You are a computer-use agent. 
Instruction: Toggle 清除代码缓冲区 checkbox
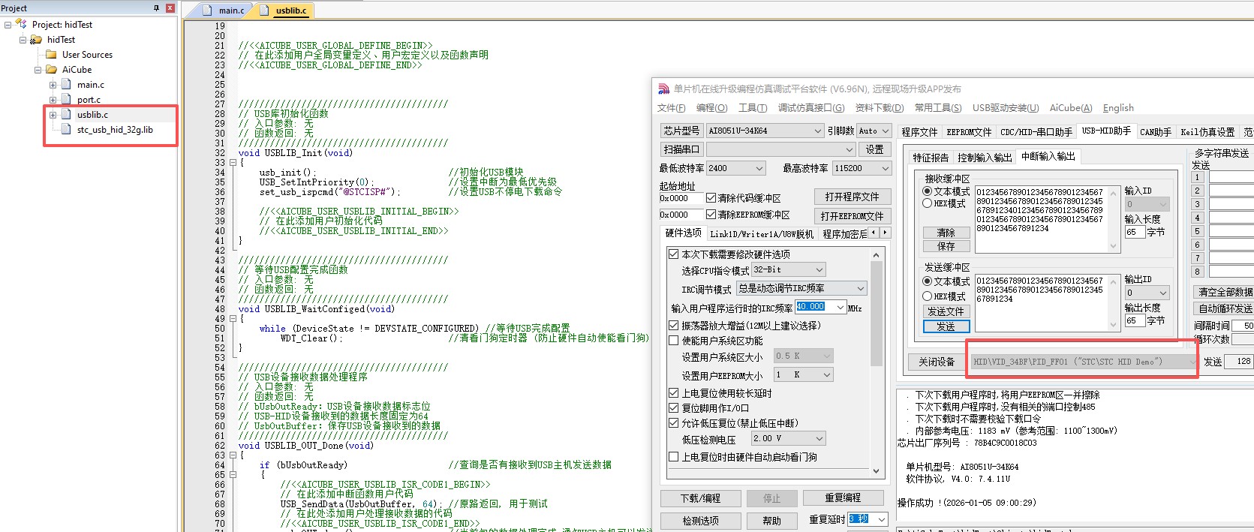click(711, 198)
